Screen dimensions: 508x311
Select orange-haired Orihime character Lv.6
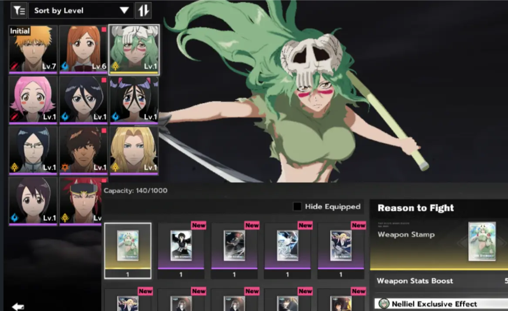click(x=83, y=49)
